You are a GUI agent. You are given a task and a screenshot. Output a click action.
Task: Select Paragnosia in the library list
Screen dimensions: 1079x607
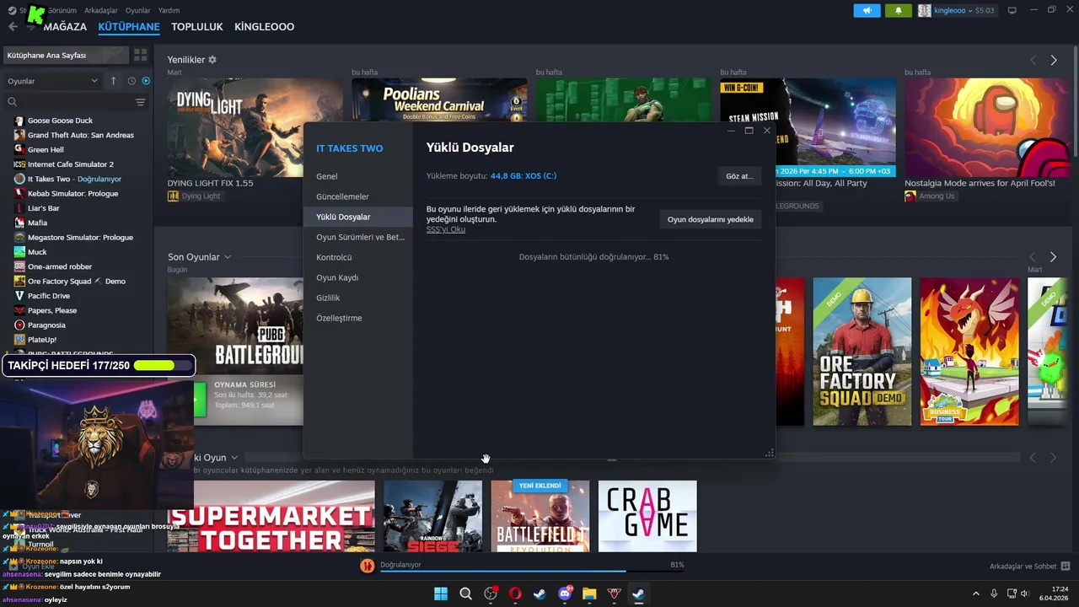(x=46, y=325)
